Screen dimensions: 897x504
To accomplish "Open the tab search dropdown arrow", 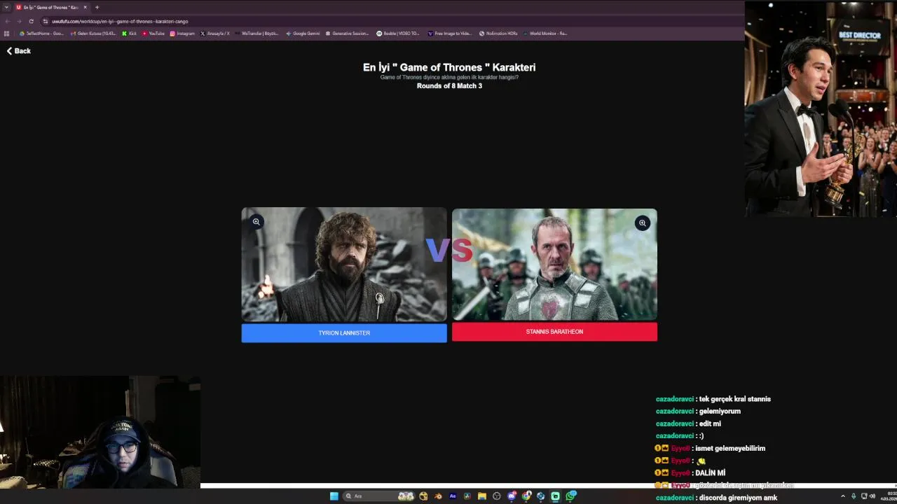I will coord(6,7).
